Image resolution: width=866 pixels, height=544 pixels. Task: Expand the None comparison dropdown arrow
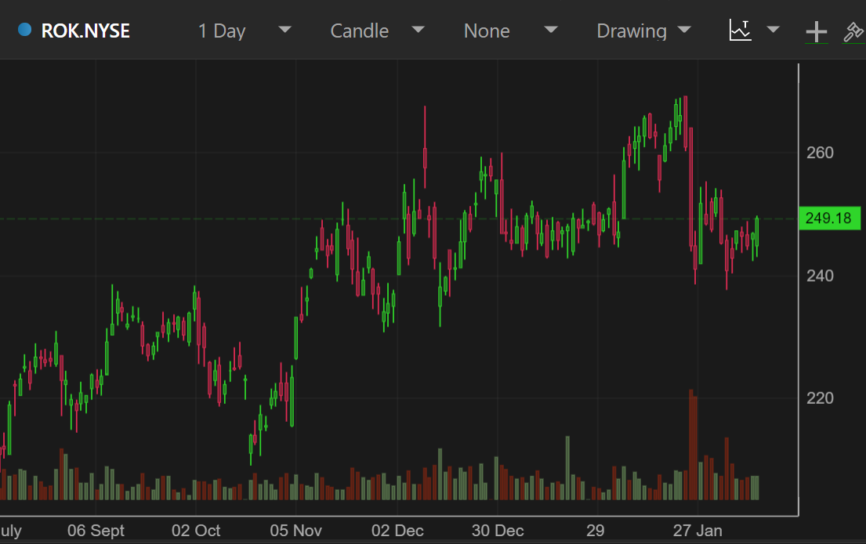[551, 30]
